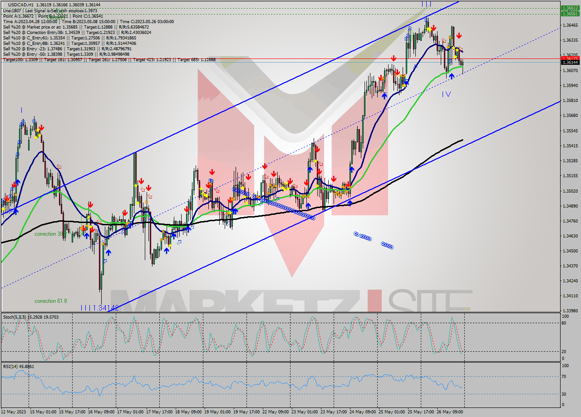Screen dimensions: 581x417
Task: Click the 1.35545 price axis value
Action: [570, 131]
